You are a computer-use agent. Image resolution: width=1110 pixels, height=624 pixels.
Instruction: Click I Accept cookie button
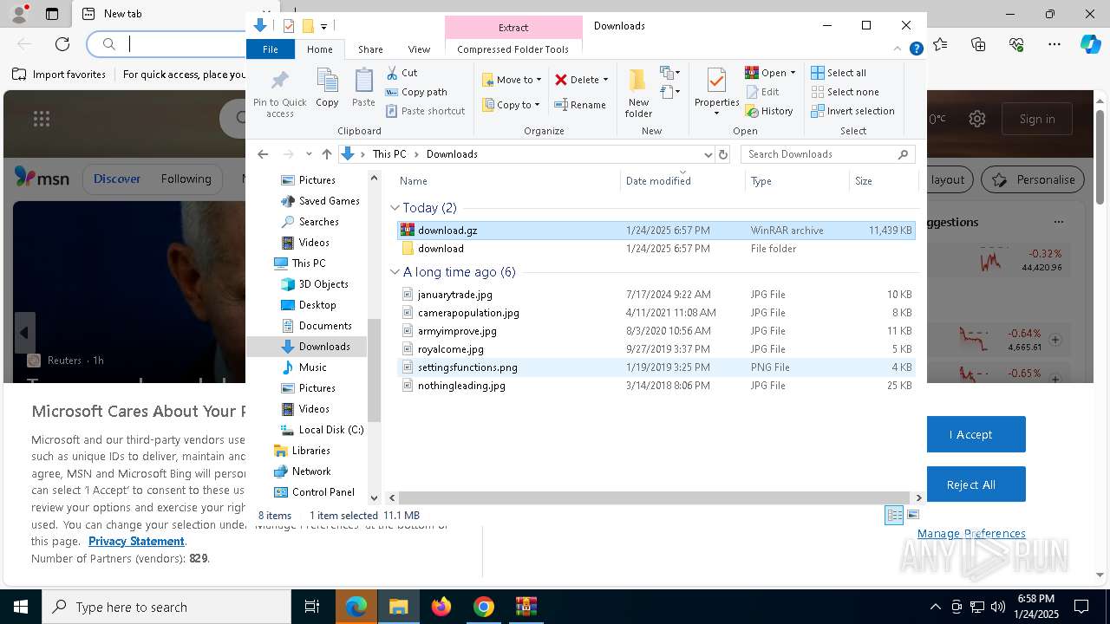[971, 434]
